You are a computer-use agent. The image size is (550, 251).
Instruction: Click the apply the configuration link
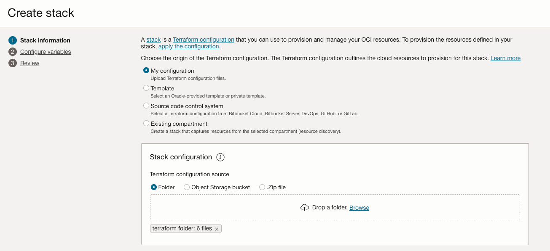(188, 46)
